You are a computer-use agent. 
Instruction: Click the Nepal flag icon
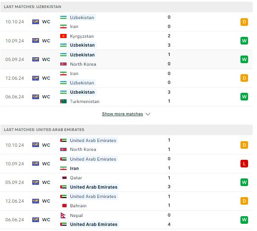[63, 215]
